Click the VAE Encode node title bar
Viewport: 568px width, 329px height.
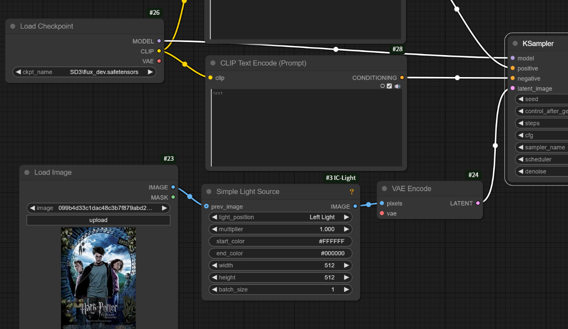pos(411,188)
